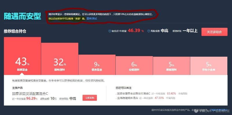Click the 96.29% yearly yield value

pos(32,99)
